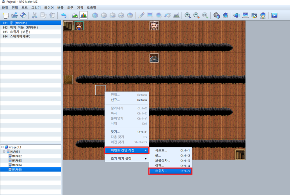
Task: Select the Flood Fill tool
Action: click(167, 16)
